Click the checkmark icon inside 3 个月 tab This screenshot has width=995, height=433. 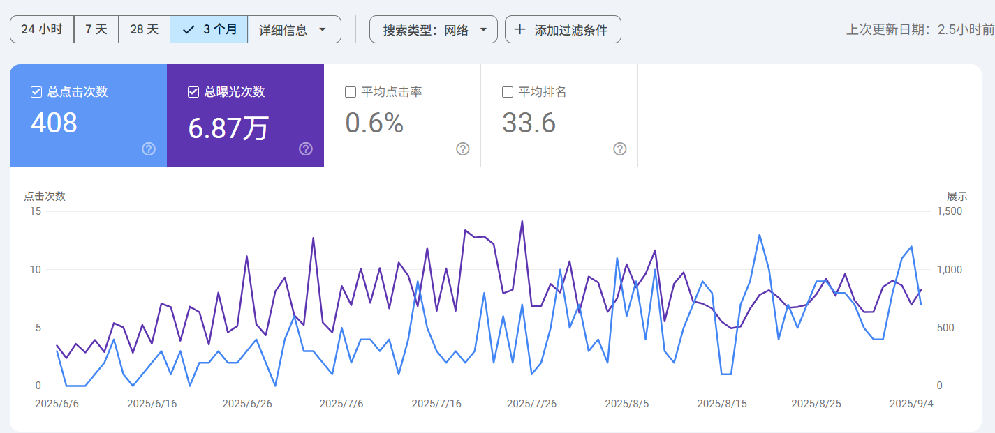(x=187, y=29)
